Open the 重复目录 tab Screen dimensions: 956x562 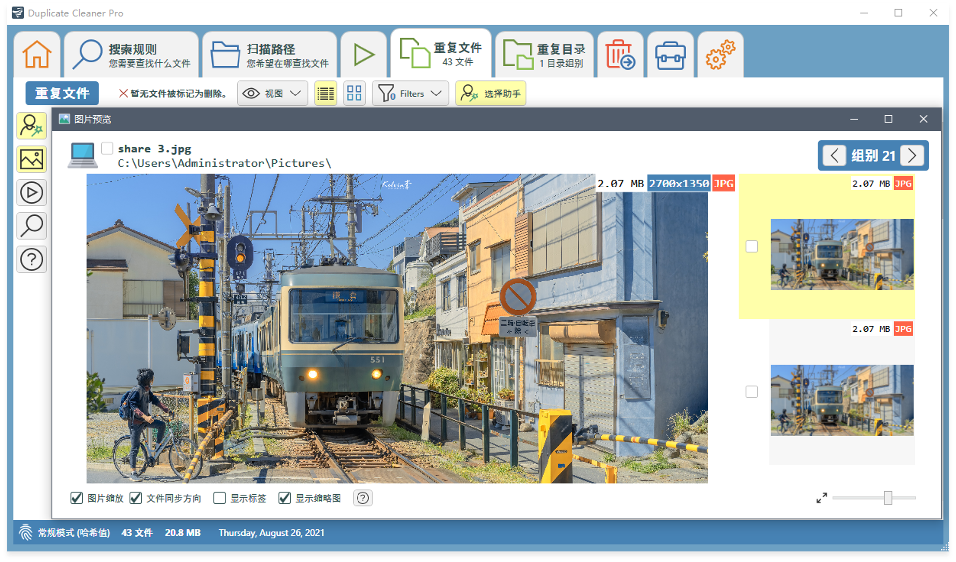pyautogui.click(x=544, y=54)
